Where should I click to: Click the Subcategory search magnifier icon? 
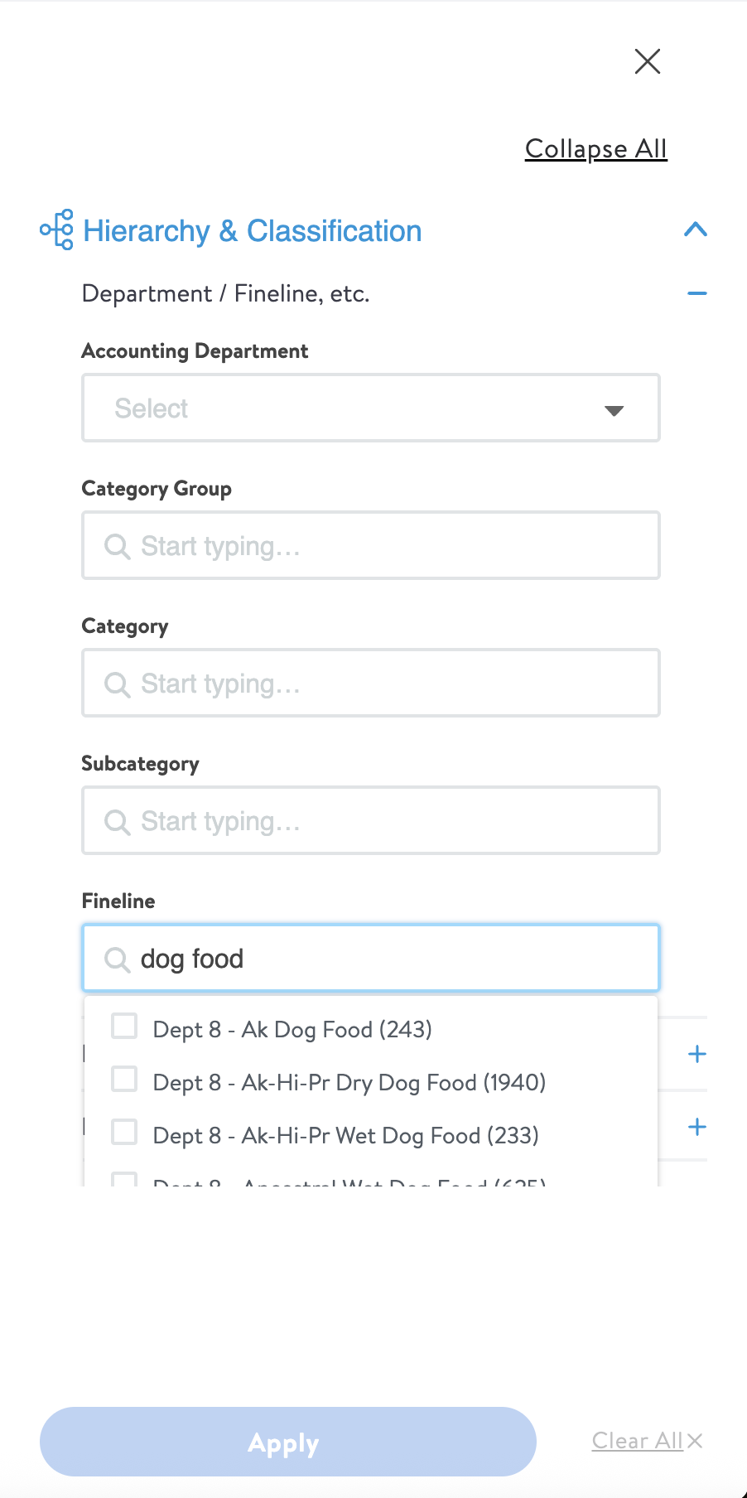coord(117,821)
